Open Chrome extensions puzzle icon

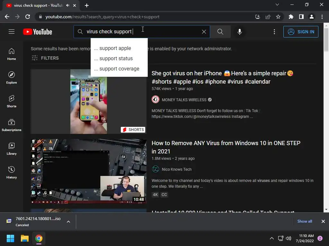(291, 17)
